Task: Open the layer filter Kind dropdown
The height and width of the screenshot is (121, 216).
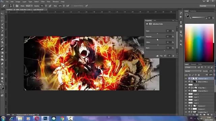Action: click(190, 67)
